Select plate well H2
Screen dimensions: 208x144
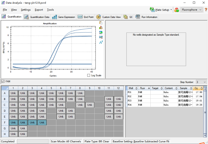(x=23, y=134)
